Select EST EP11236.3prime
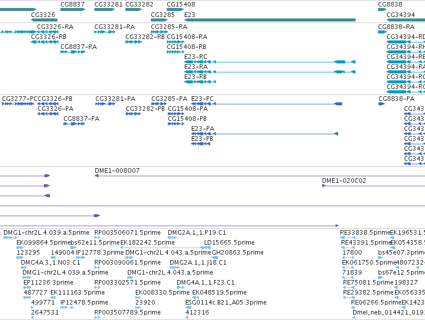The width and height of the screenshot is (425, 320). point(27,288)
